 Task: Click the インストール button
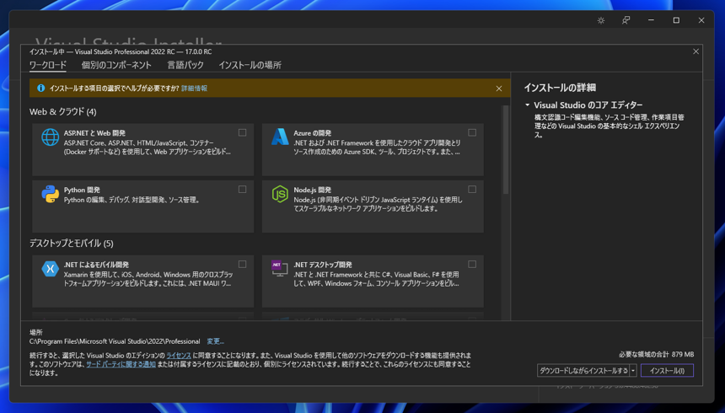click(667, 371)
